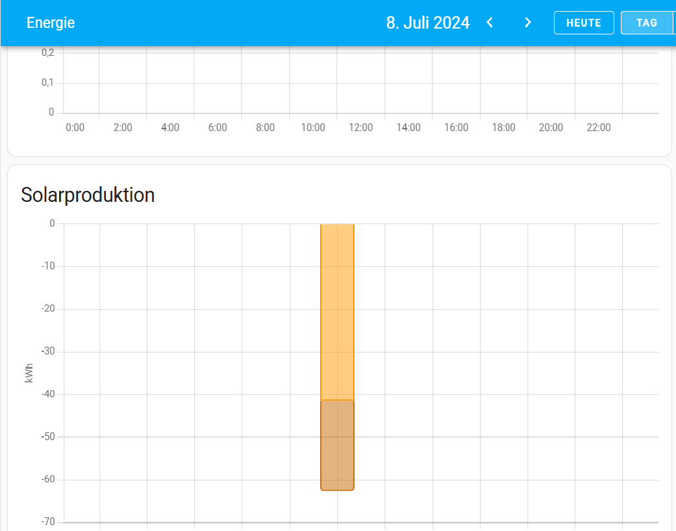The image size is (676, 531).
Task: Click the 0,2 value on upper chart
Action: click(x=48, y=53)
